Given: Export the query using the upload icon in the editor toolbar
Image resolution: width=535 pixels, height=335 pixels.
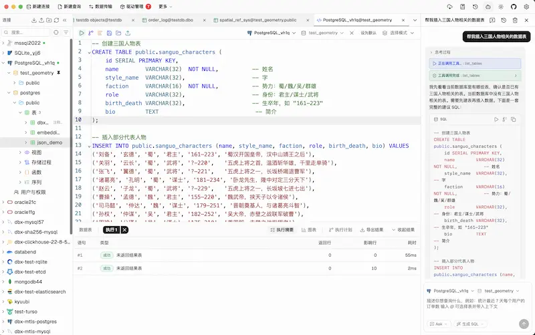Looking at the screenshot, I should coord(128,33).
